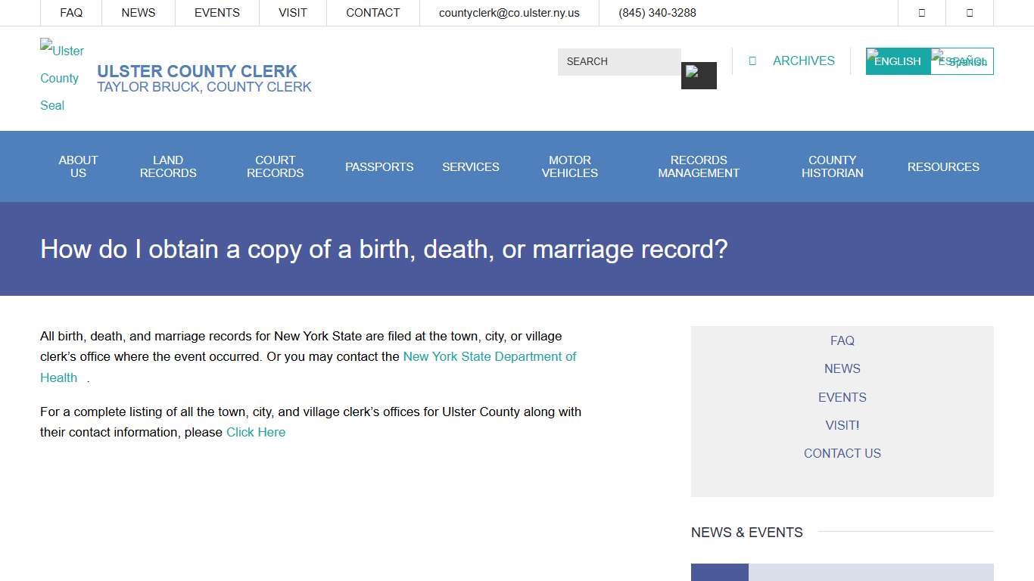Open the EVENTS menu item
This screenshot has height=581, width=1034.
click(x=216, y=12)
